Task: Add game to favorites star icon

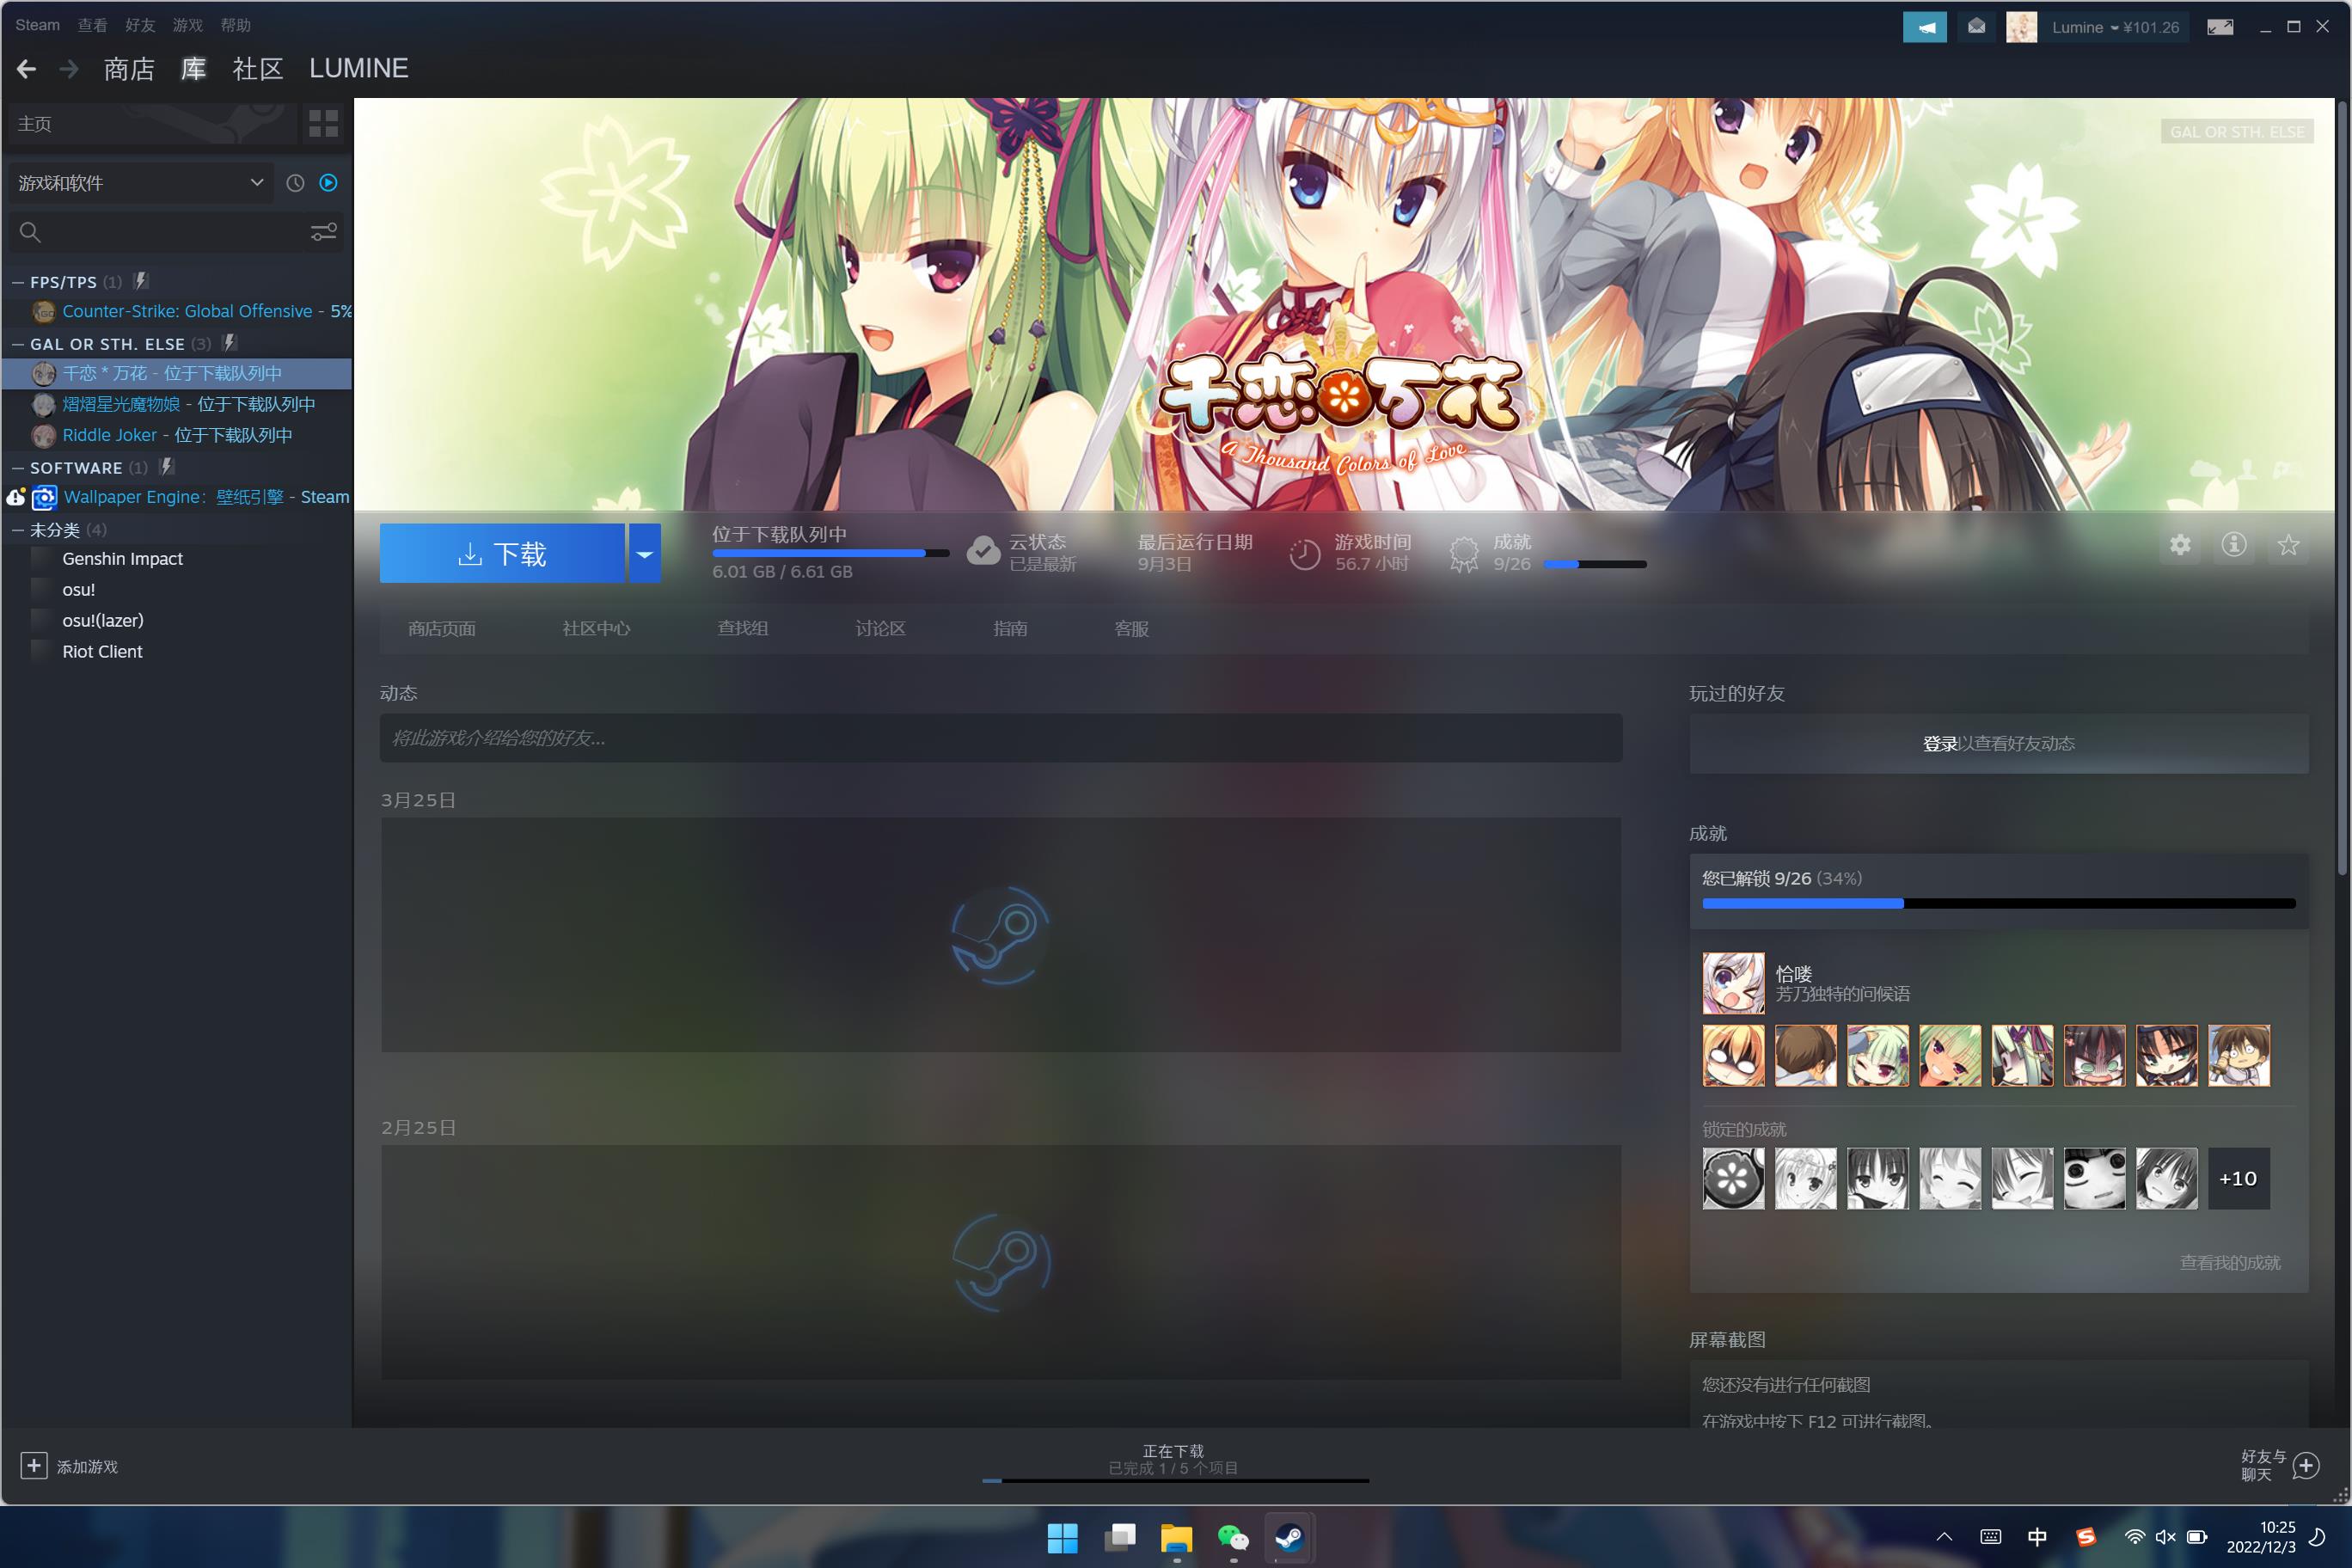Action: 2288,545
